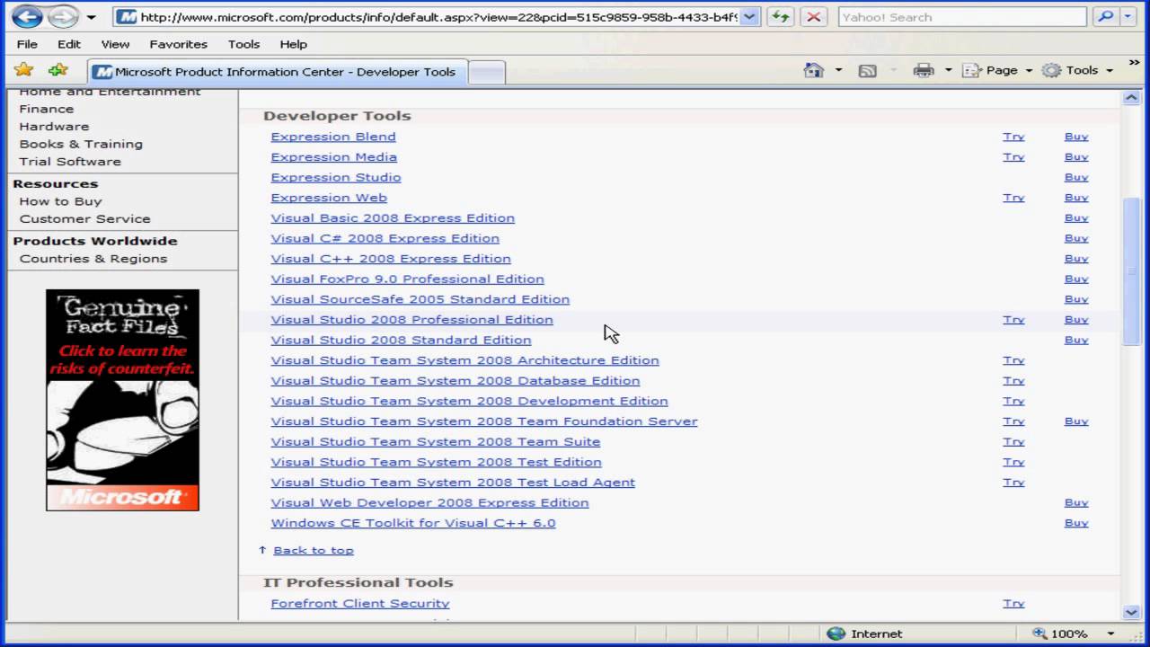
Task: Open the File menu
Action: point(27,44)
